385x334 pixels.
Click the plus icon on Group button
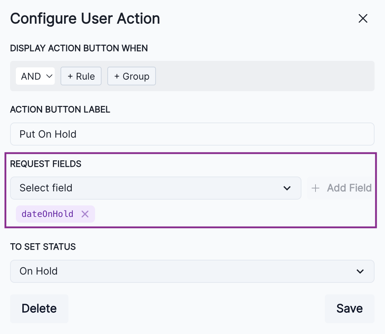click(x=118, y=76)
